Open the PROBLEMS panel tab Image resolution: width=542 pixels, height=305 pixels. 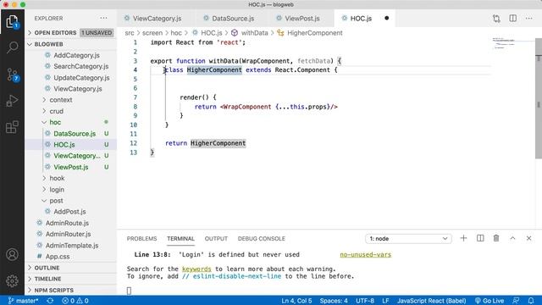point(141,239)
